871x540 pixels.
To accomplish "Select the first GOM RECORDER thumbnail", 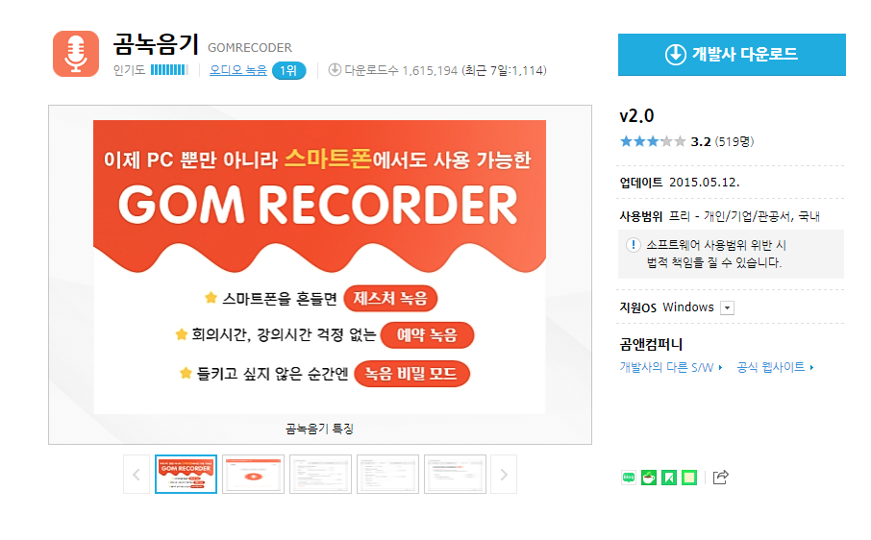I will (x=187, y=475).
